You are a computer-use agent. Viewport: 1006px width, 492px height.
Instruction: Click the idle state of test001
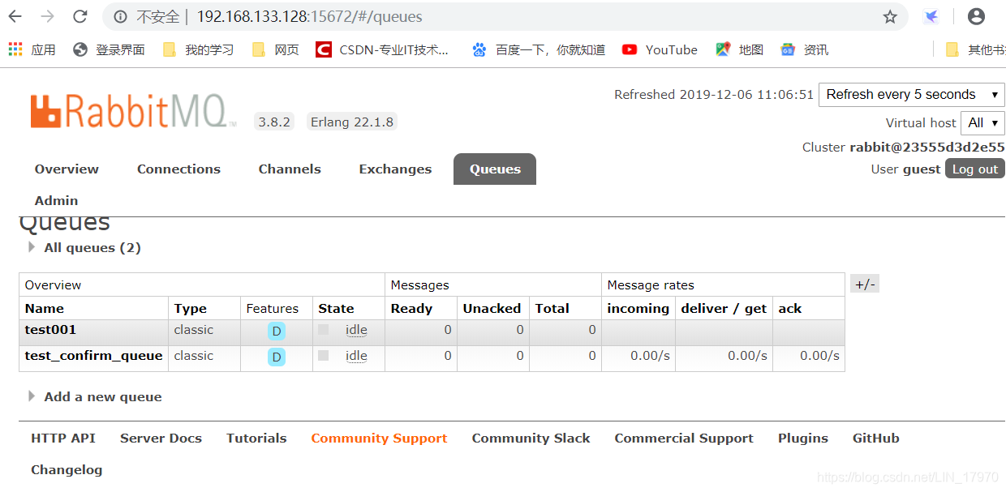356,330
